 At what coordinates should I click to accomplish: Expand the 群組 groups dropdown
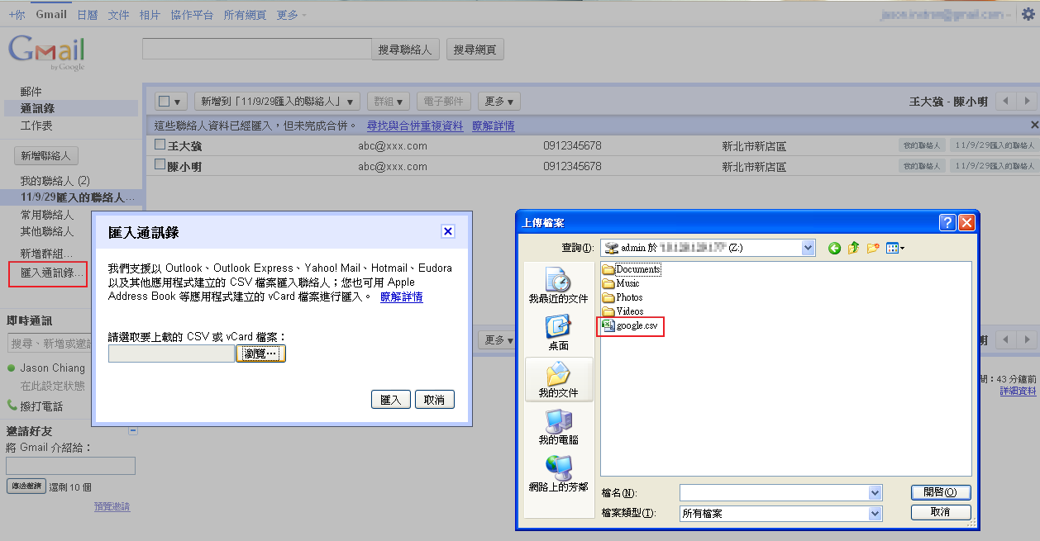point(388,101)
